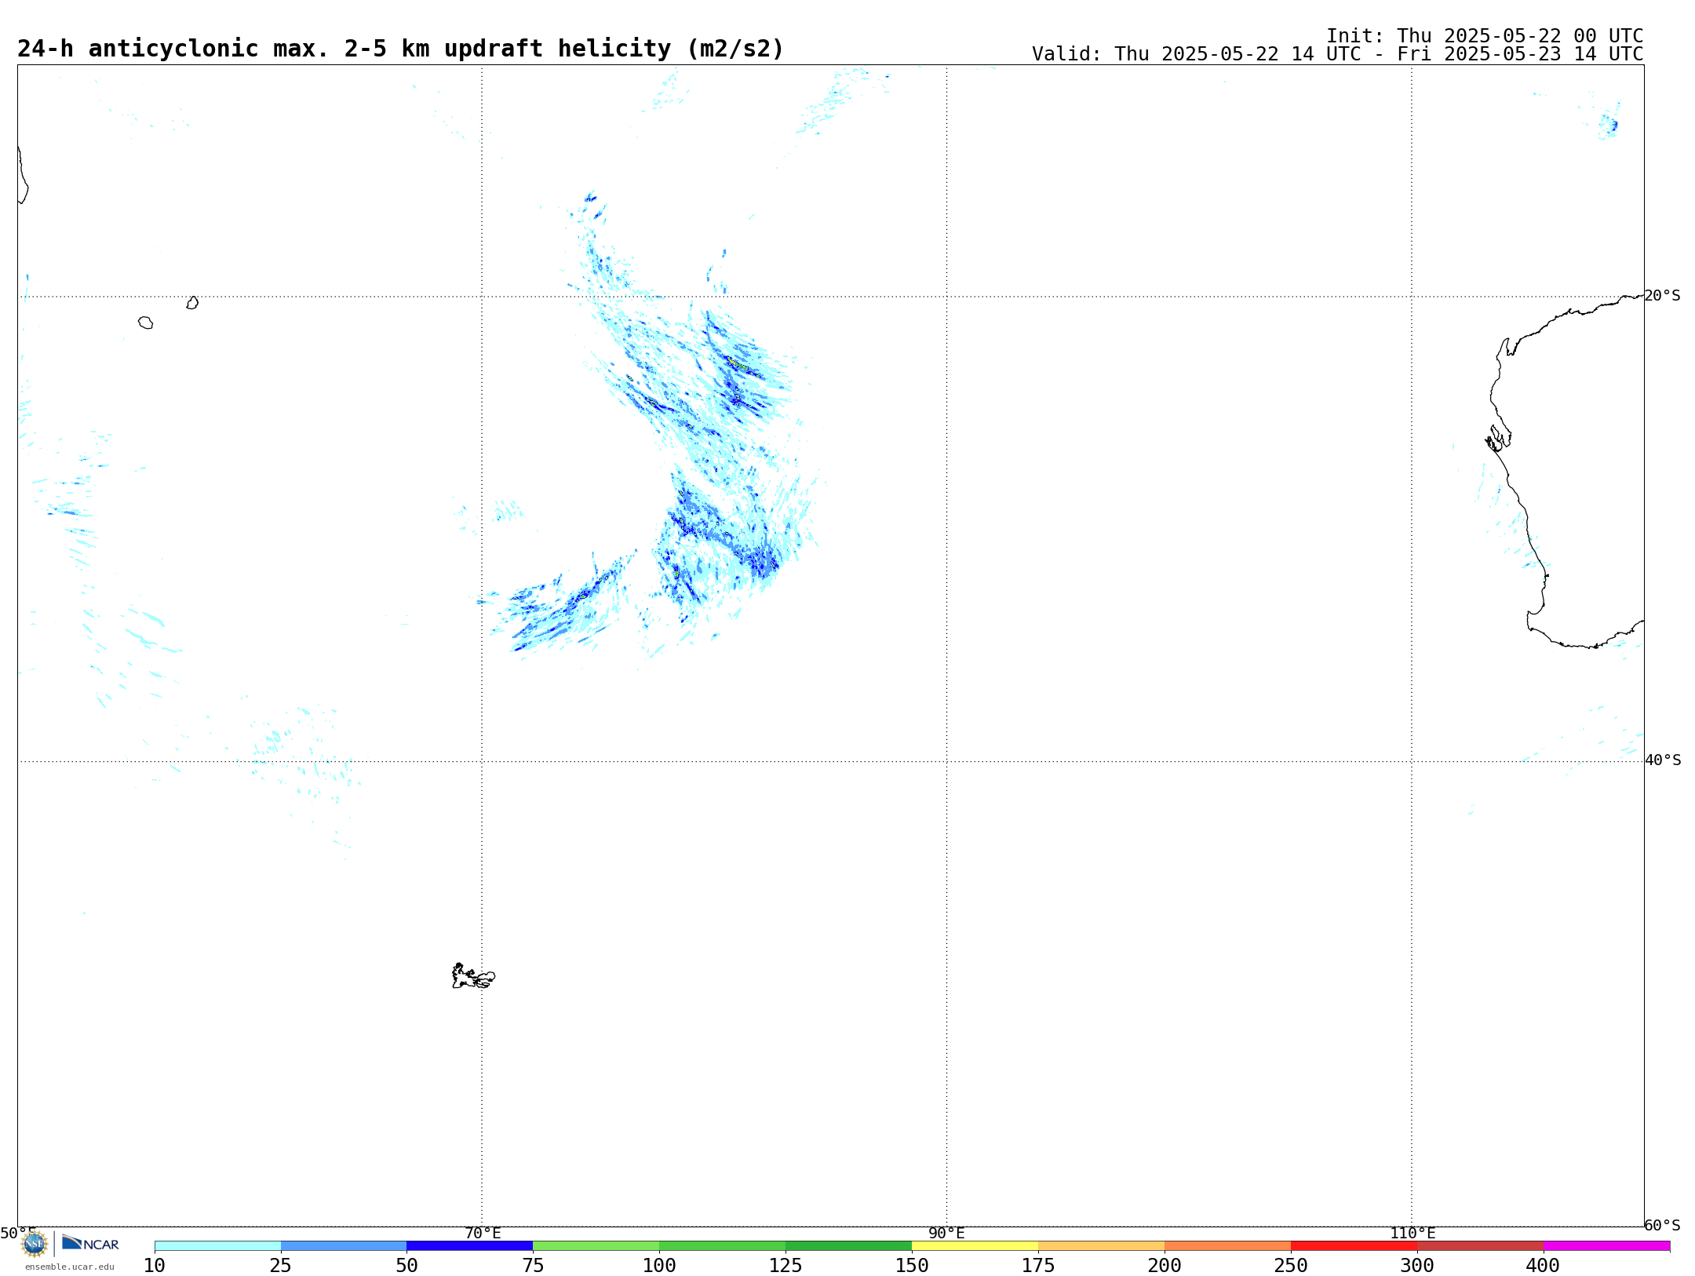Click the Kerguelen Islands outline near 70°E
Viewport: 1695px width, 1276px height.
473,976
